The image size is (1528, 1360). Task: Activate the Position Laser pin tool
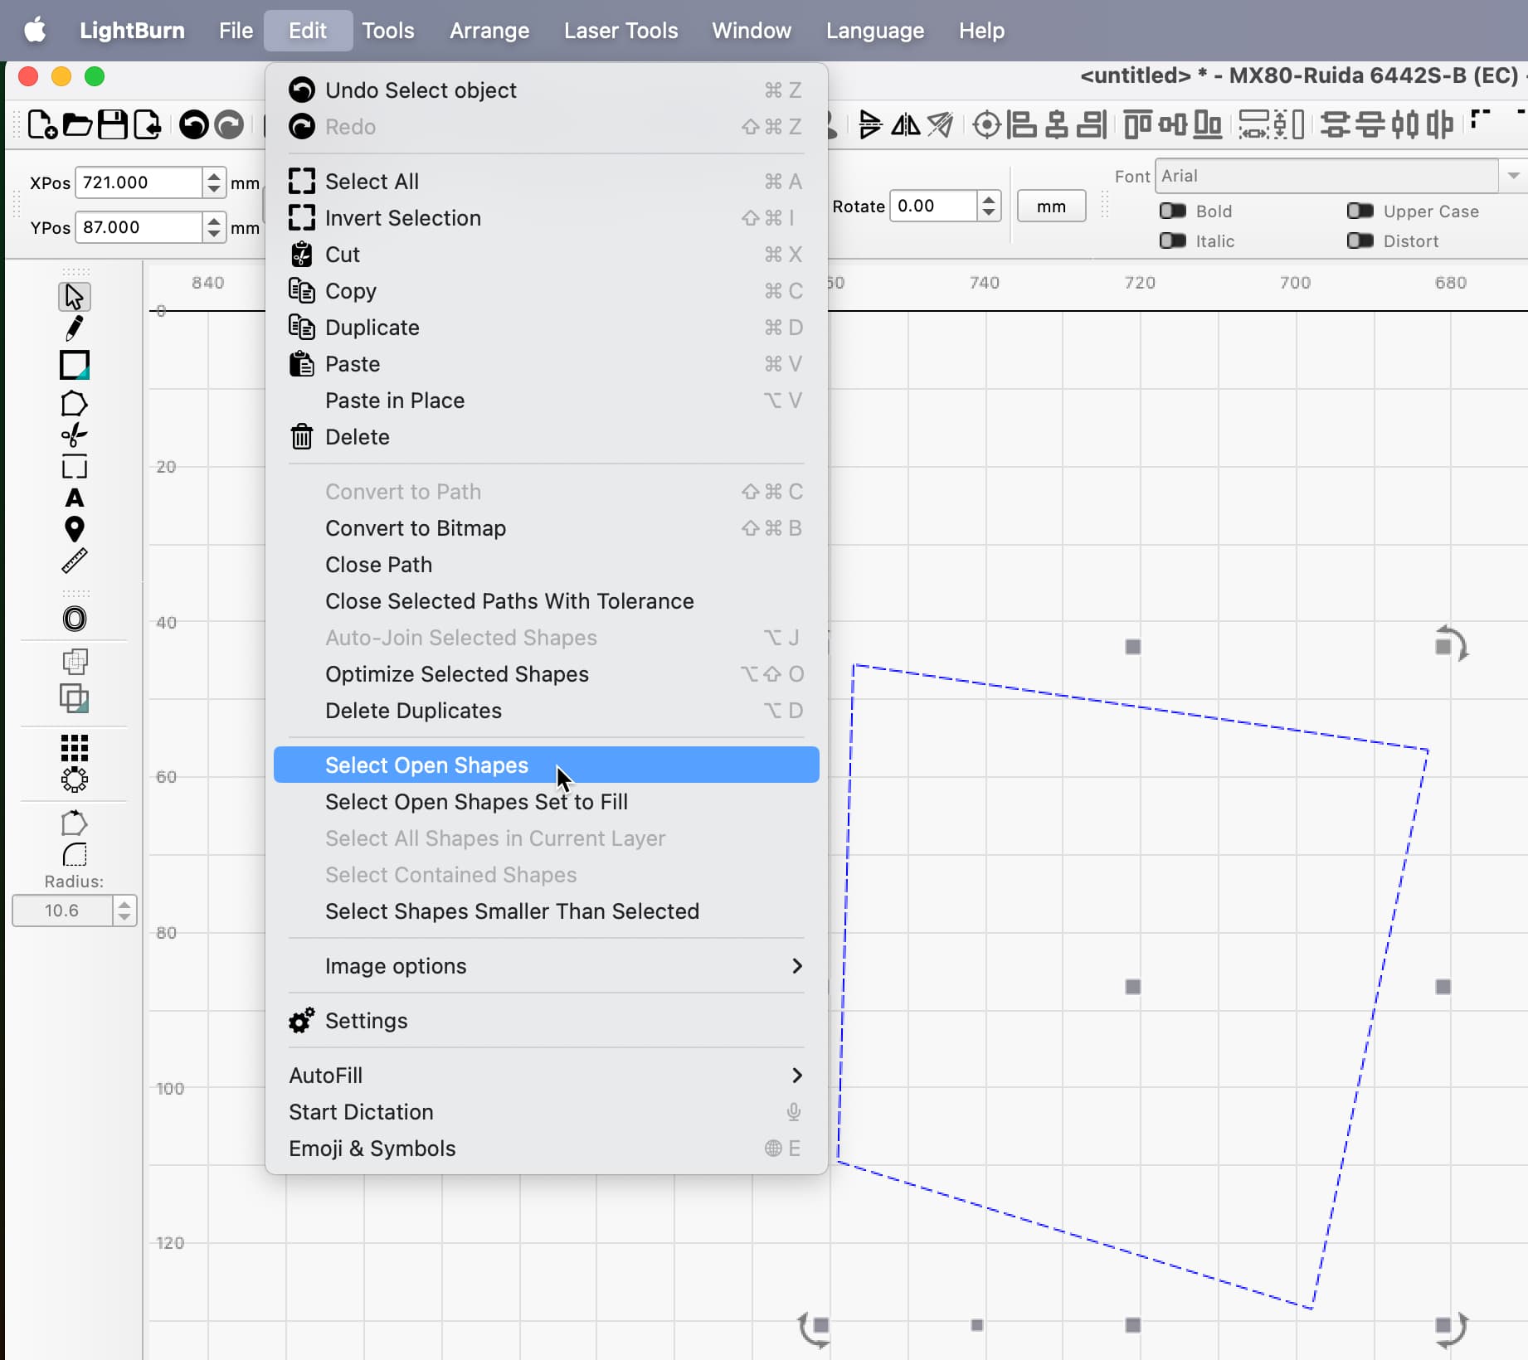[x=75, y=530]
